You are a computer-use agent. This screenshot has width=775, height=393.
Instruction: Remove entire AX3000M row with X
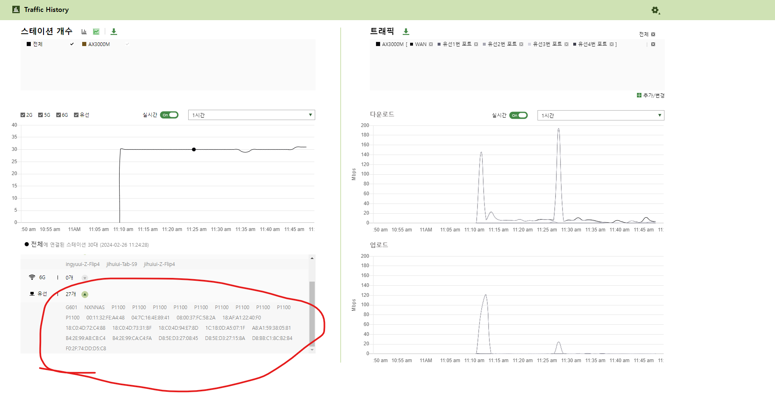point(653,44)
